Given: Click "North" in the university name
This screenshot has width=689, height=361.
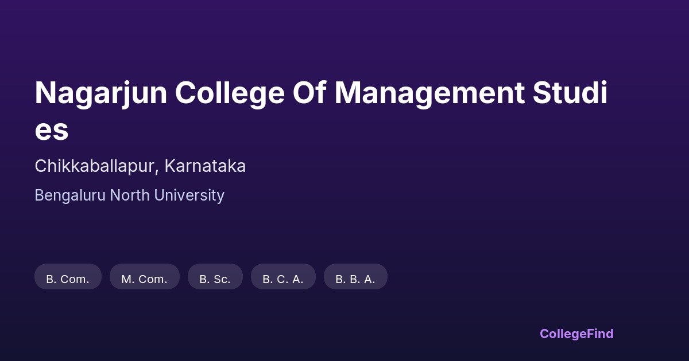Looking at the screenshot, I should click(130, 195).
